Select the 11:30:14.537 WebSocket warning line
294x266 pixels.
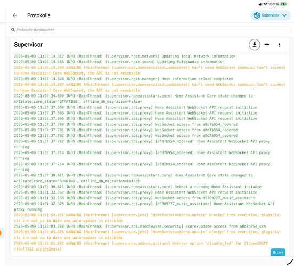(x=150, y=87)
